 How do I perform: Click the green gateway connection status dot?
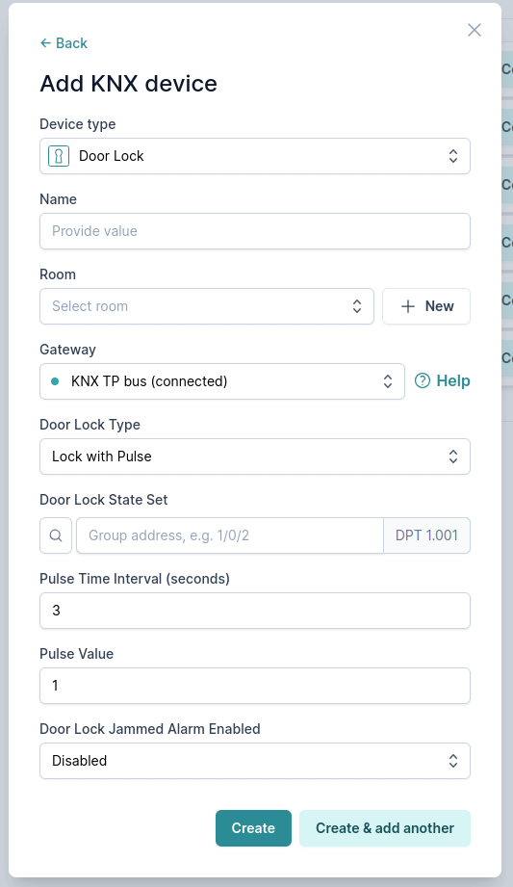coord(55,381)
